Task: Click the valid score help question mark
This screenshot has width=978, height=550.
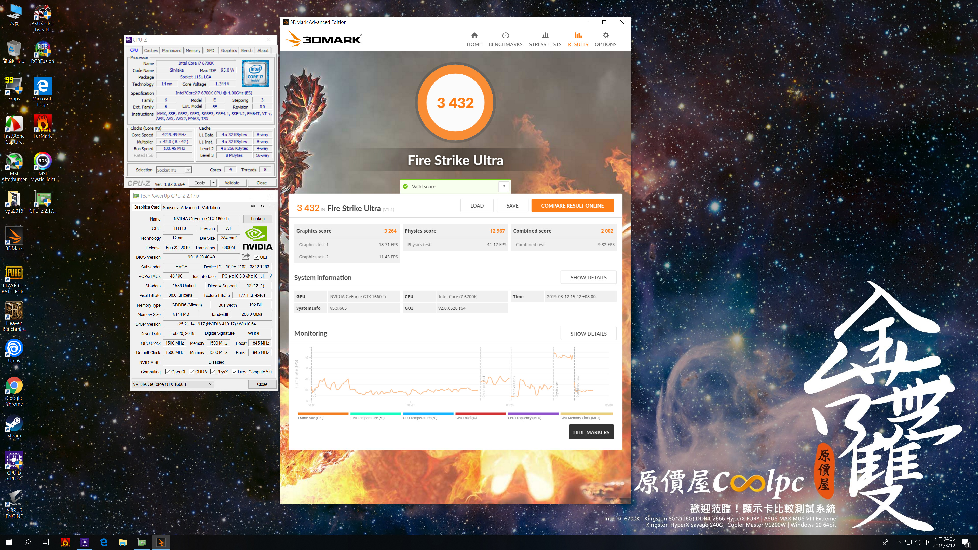Action: 504,187
